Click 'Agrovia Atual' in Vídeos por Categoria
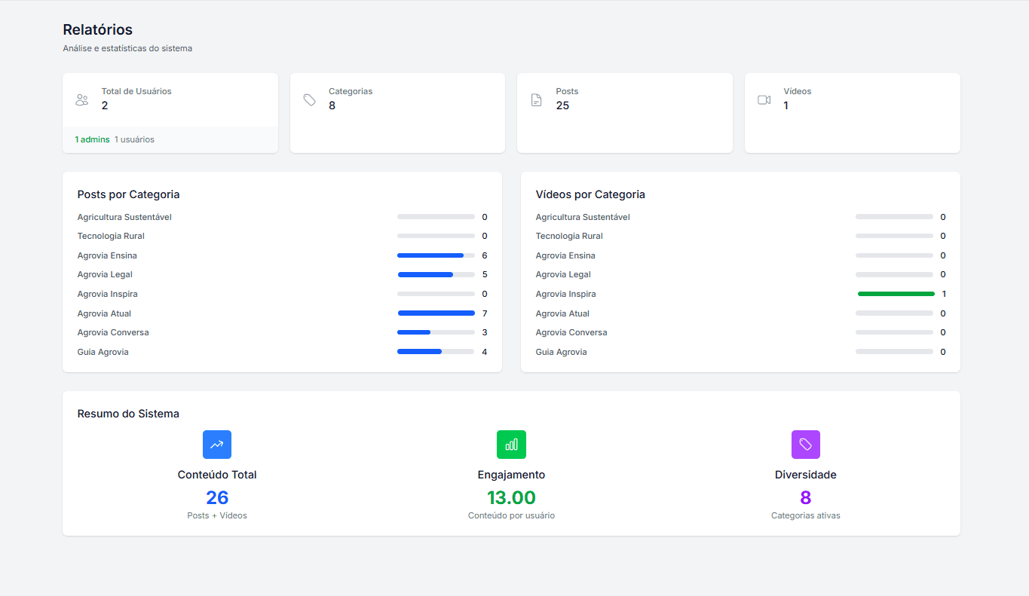The width and height of the screenshot is (1029, 596). [562, 313]
